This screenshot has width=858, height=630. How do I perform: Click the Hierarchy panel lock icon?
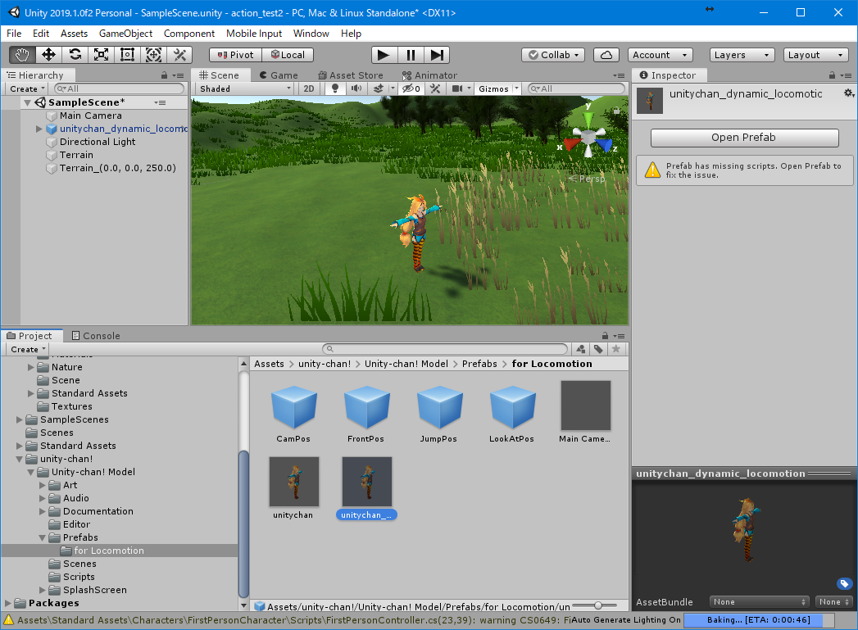tap(164, 75)
